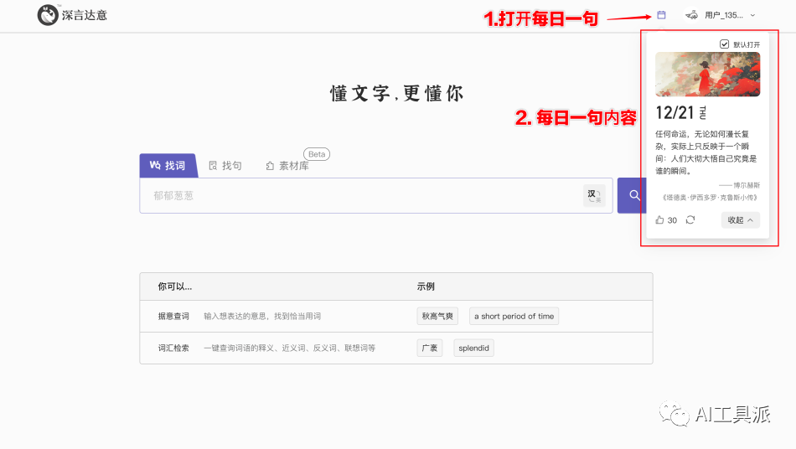The width and height of the screenshot is (796, 449).
Task: Open the daily sentence calendar icon
Action: pos(661,15)
